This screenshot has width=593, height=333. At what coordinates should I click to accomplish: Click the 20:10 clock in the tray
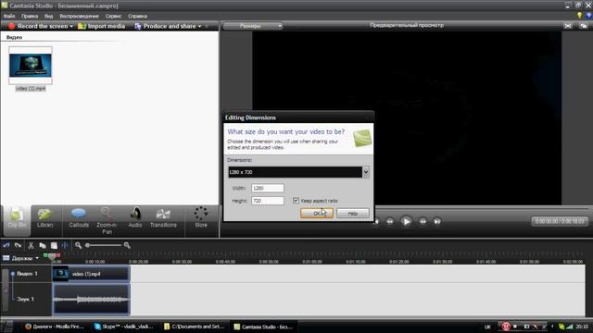tap(582, 327)
